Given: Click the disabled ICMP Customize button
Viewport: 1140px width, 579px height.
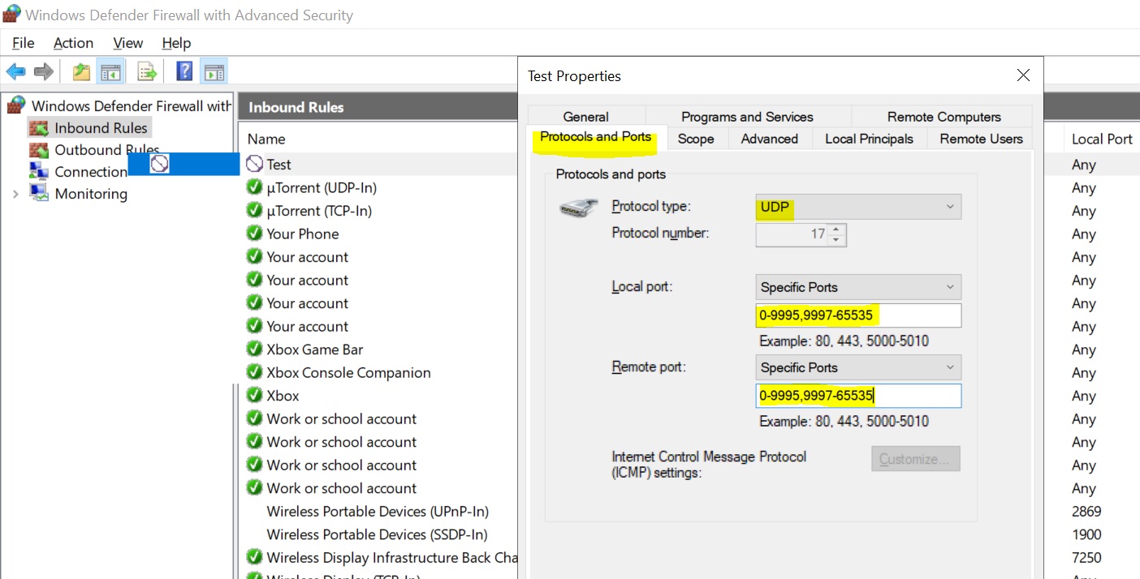Looking at the screenshot, I should pyautogui.click(x=916, y=459).
